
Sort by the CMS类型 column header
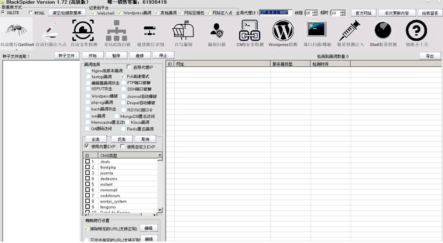click(x=128, y=156)
